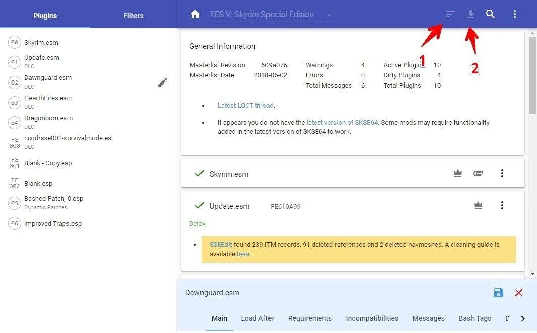The image size is (537, 333).
Task: Click the TES V: Skyrim Special Edition title
Action: pos(261,15)
